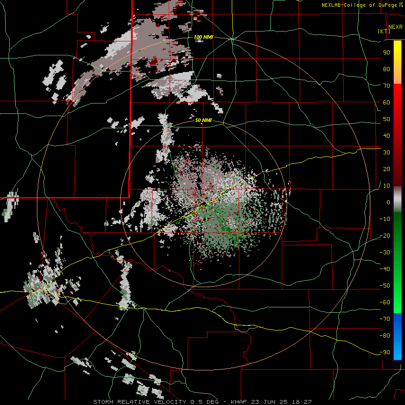This screenshot has width=405, height=405.
Task: Click the -40 value on the velocity scale
Action: point(385,269)
